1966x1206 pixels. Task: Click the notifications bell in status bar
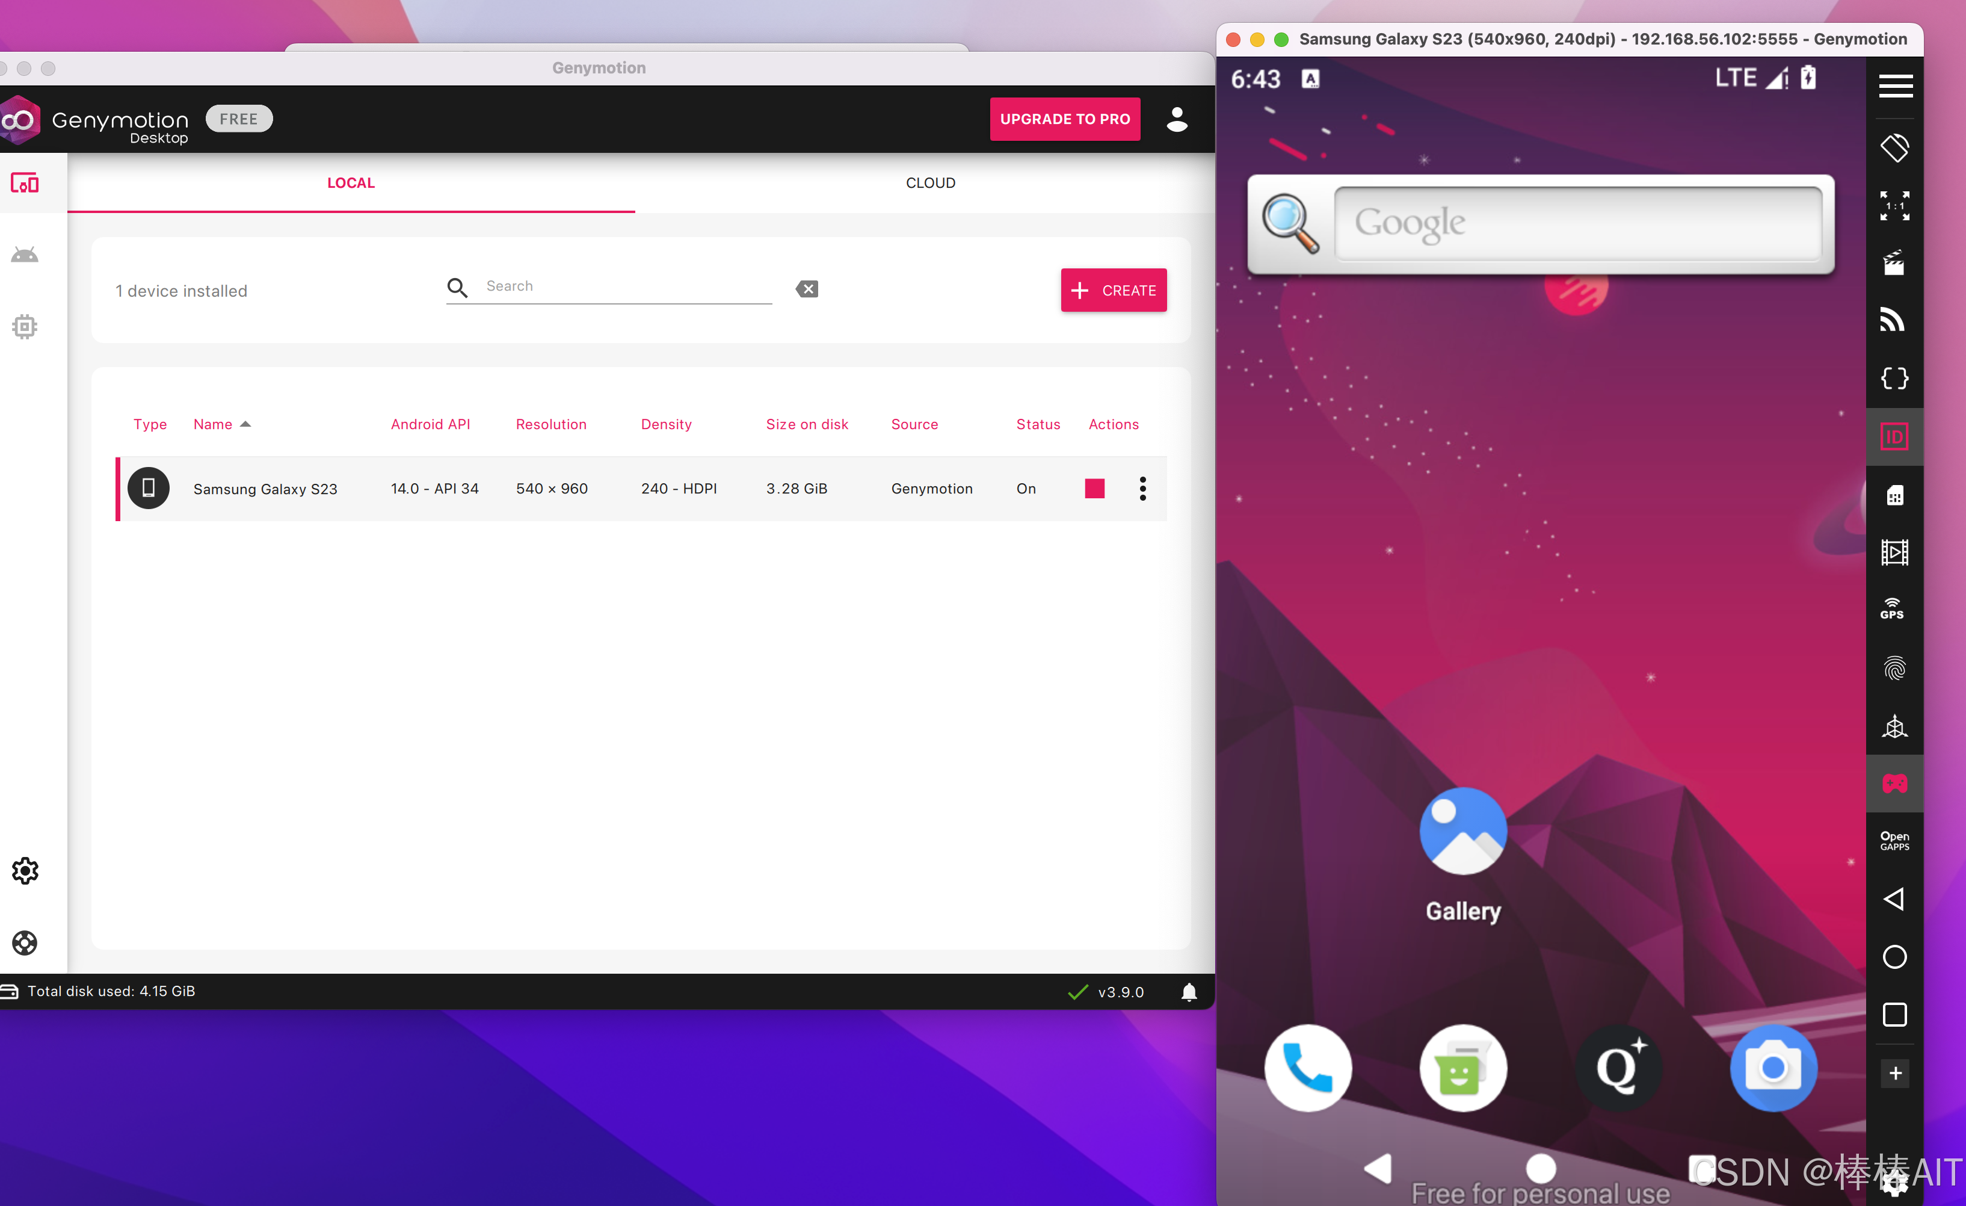(x=1188, y=991)
